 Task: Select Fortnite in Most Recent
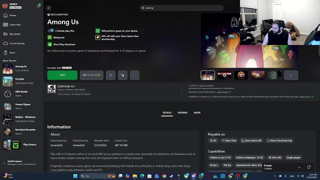tap(22, 81)
